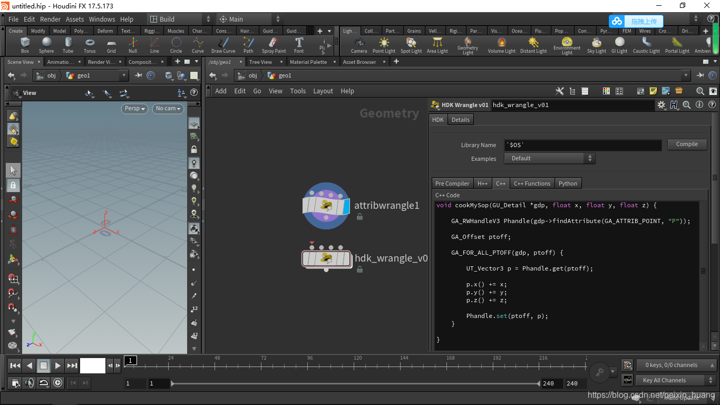Click the lock selection tool in viewport
720x405 pixels.
pyautogui.click(x=13, y=185)
